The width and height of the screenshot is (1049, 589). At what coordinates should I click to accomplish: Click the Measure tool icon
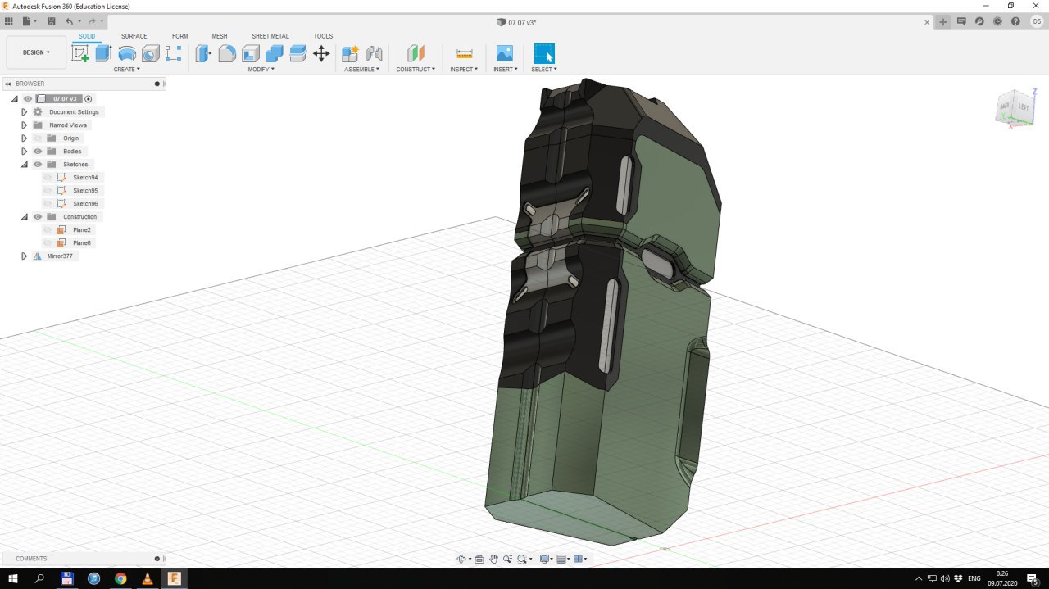(x=465, y=54)
